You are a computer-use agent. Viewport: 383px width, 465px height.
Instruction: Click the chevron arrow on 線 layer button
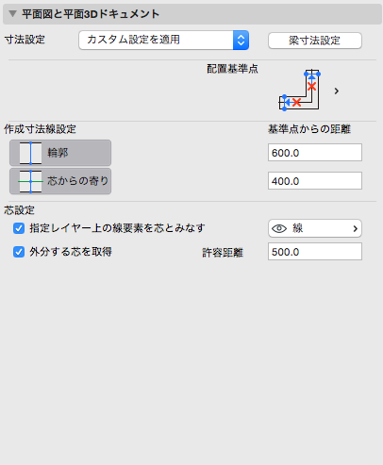[356, 228]
